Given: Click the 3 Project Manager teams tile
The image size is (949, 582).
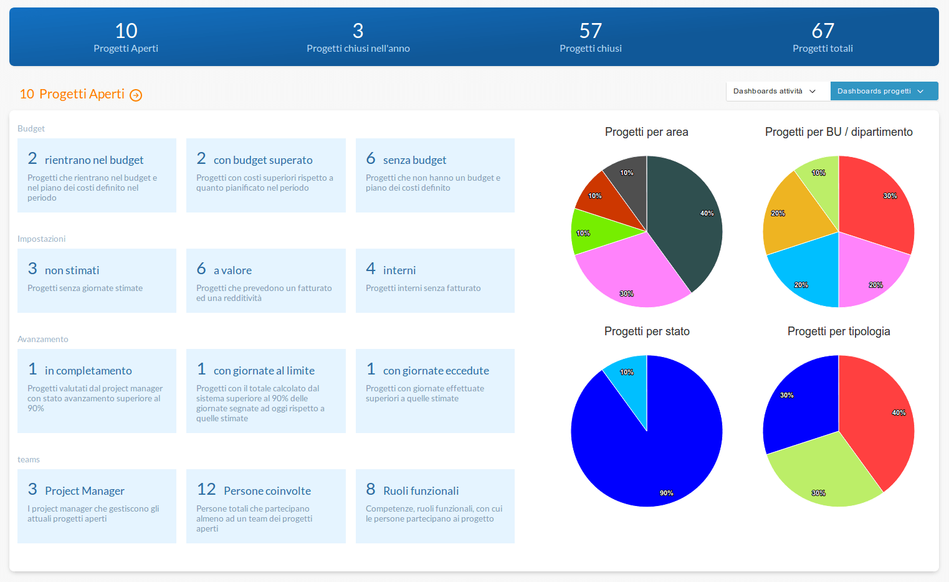Looking at the screenshot, I should [x=97, y=507].
